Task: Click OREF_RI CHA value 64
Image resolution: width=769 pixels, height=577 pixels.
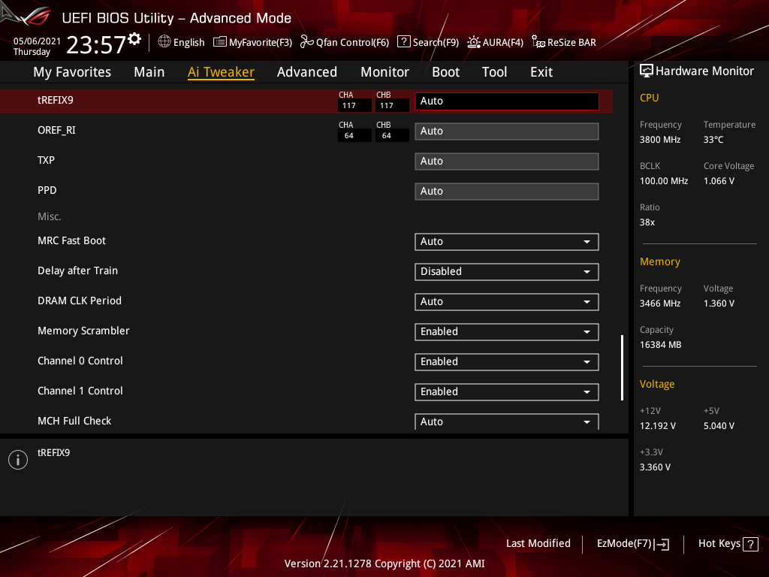Action: [x=354, y=136]
